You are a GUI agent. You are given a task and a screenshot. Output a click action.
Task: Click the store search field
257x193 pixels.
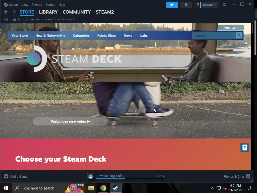(x=214, y=35)
